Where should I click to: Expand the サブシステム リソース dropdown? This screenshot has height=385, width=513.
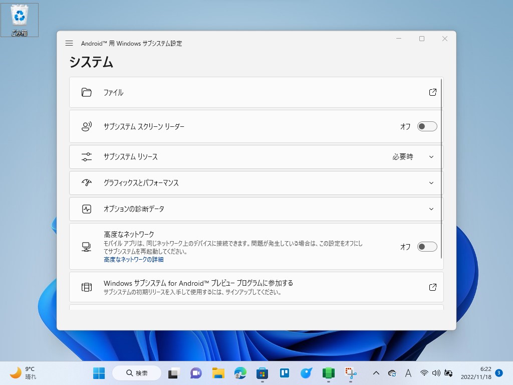tap(431, 156)
